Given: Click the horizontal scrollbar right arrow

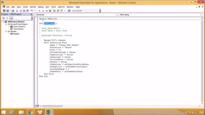Looking at the screenshot, I should click(x=200, y=106).
